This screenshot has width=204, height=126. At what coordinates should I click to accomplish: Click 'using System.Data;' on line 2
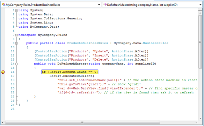(x=36, y=14)
